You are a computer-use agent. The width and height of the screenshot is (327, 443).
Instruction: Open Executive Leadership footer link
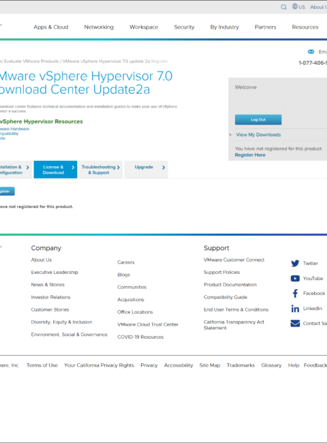click(x=54, y=272)
